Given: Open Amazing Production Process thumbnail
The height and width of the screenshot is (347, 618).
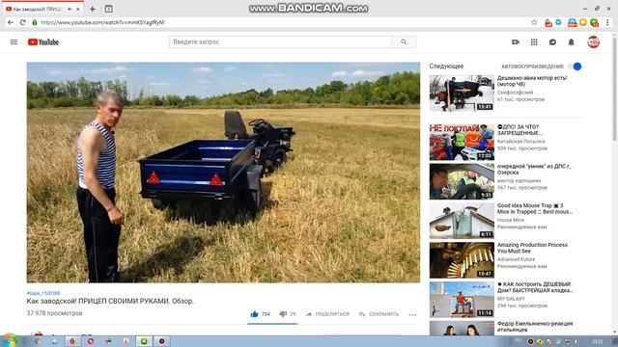Looking at the screenshot, I should (x=462, y=260).
